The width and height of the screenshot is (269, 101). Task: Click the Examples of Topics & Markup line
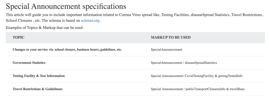click(45, 28)
